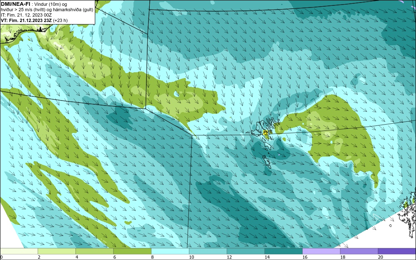Click the 'DMI/NEA-FI' title text

pyautogui.click(x=15, y=4)
